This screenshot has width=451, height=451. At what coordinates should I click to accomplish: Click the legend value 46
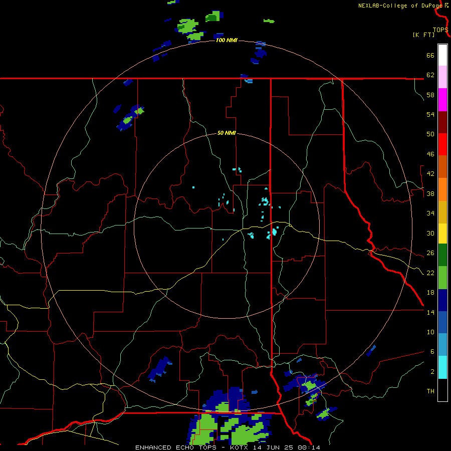pos(430,154)
